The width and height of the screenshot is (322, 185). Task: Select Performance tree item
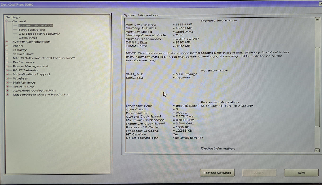24,62
